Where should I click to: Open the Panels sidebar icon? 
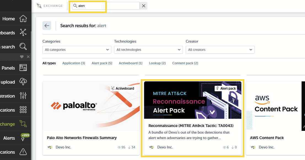click(23, 68)
